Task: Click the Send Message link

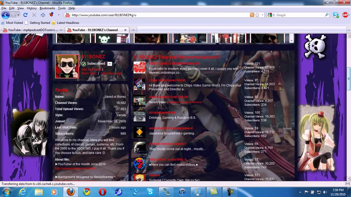Action: click(111, 73)
